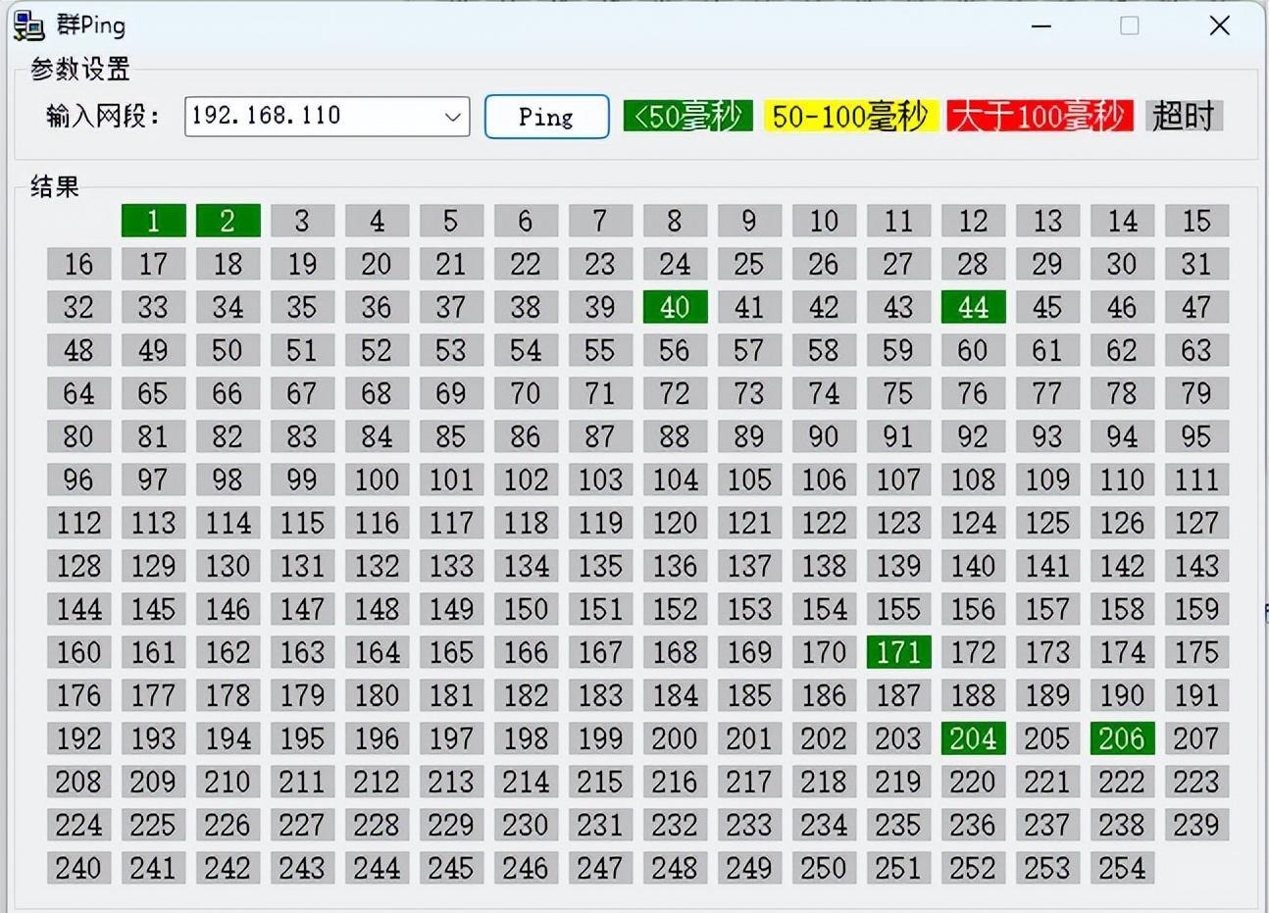Click gray host cell 159
This screenshot has height=913, width=1269.
pos(1197,609)
